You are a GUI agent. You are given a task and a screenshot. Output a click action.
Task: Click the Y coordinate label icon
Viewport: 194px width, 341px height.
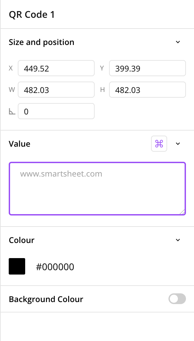(x=102, y=68)
